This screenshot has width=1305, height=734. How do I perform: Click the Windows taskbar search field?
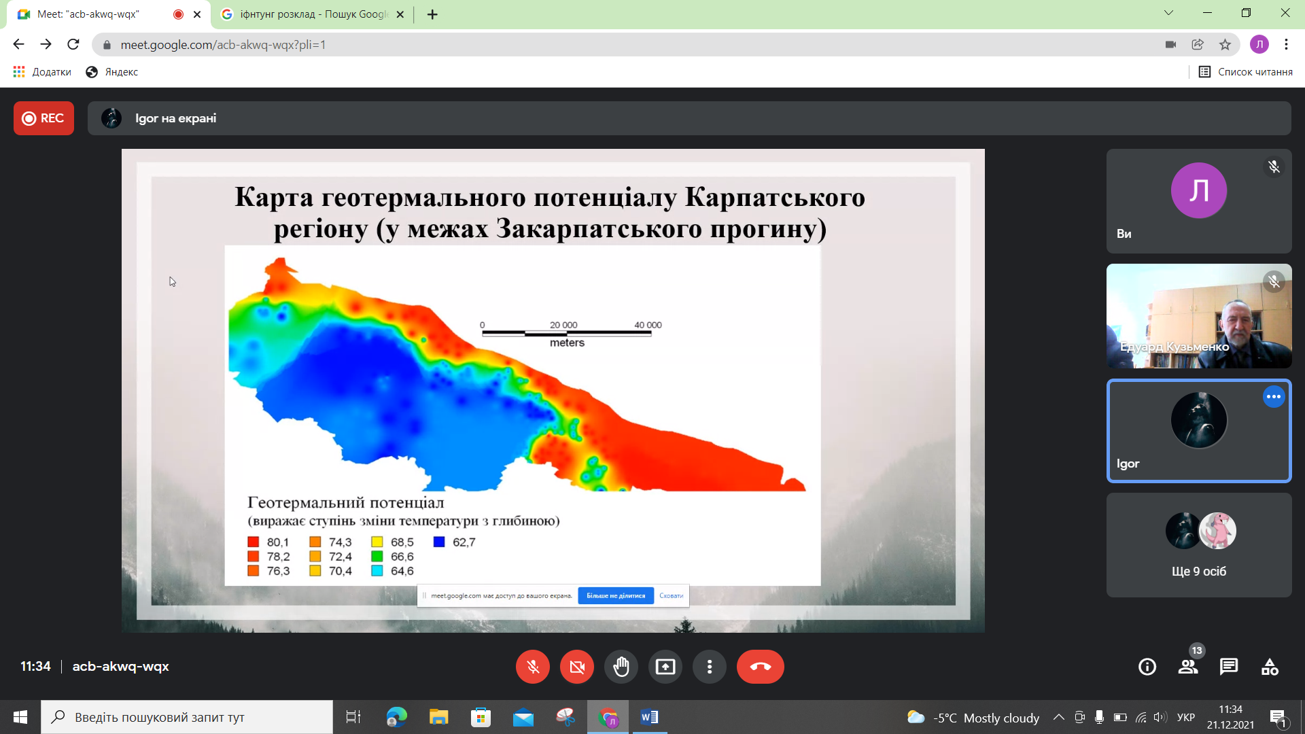point(187,717)
